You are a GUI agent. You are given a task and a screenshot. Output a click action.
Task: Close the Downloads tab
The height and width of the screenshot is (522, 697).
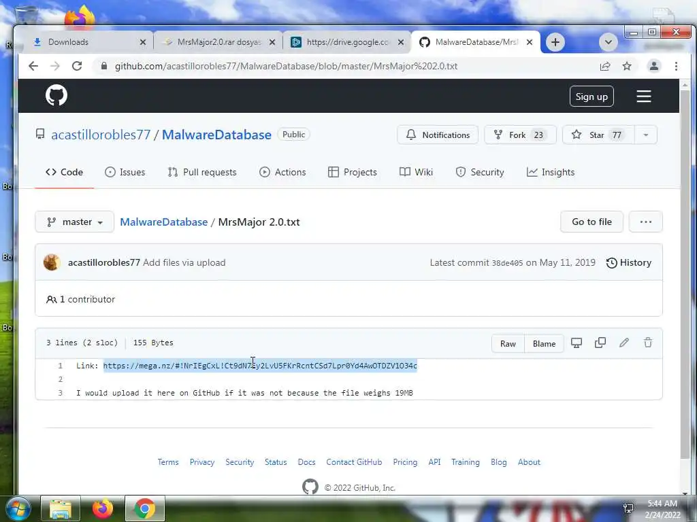tap(143, 42)
